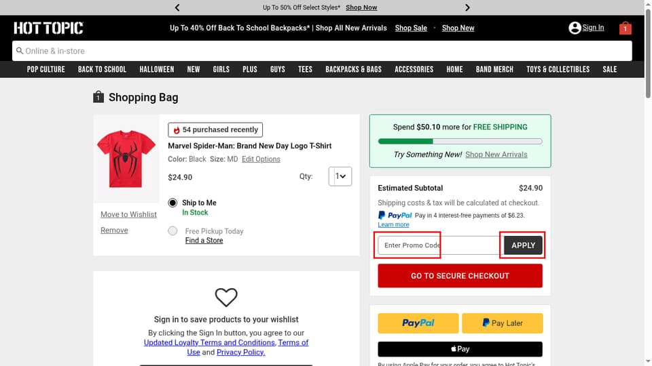This screenshot has width=652, height=366.
Task: Click the search magnifier icon
Action: 20,51
